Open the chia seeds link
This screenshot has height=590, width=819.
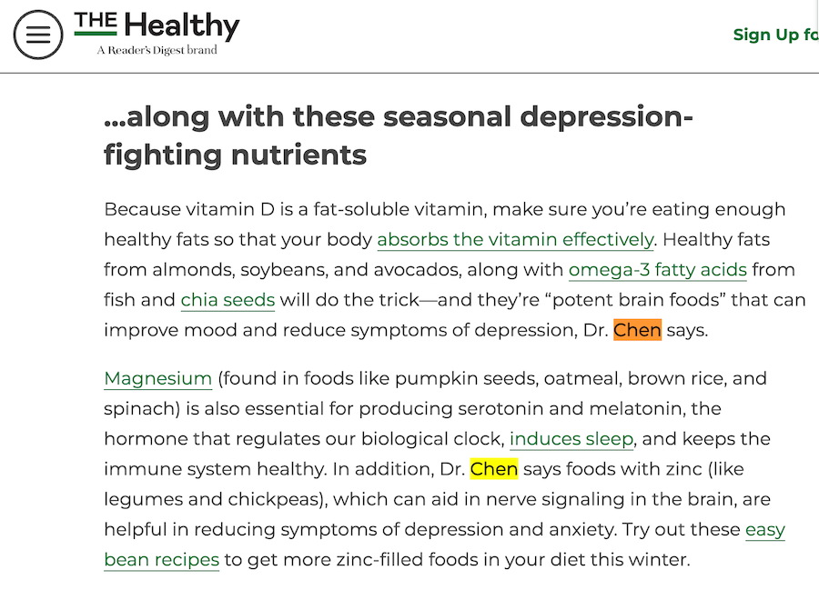(227, 300)
